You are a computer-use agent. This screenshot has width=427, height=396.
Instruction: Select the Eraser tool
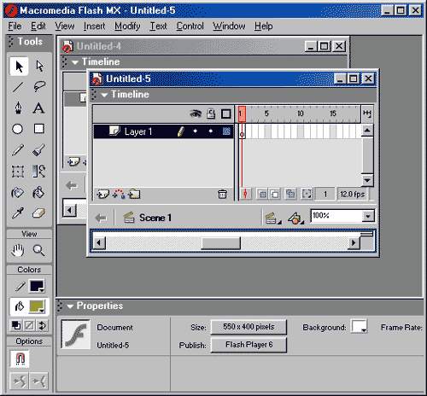39,213
